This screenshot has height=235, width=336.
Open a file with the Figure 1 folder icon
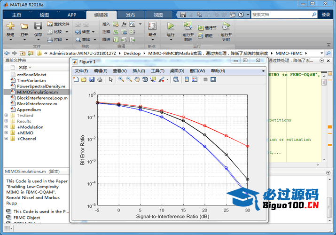click(84, 79)
